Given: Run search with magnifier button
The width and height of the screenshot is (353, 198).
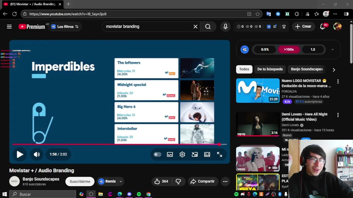Looking at the screenshot, I should point(208,27).
